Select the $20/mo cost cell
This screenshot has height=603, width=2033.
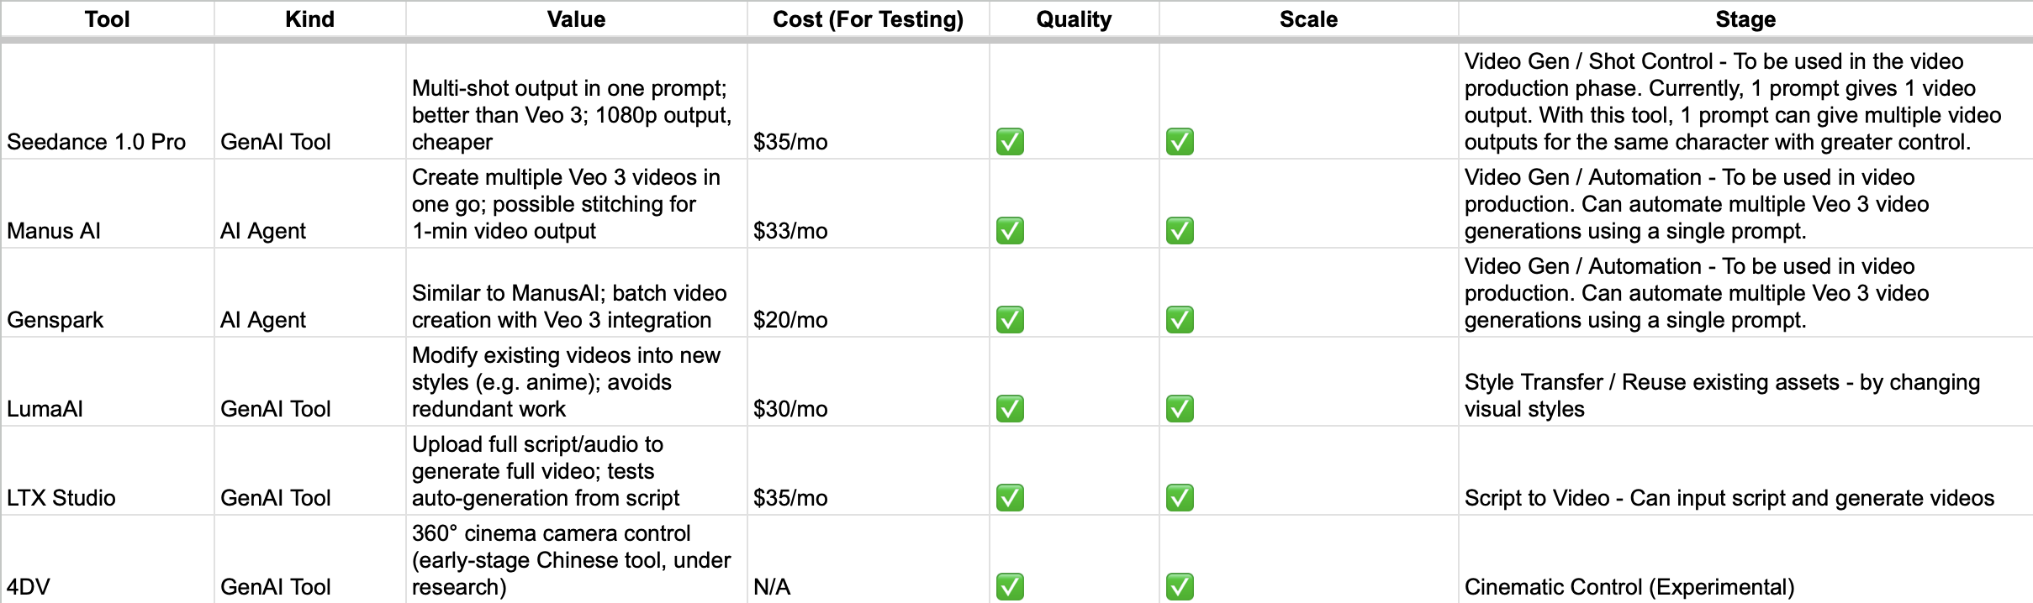[x=790, y=320]
